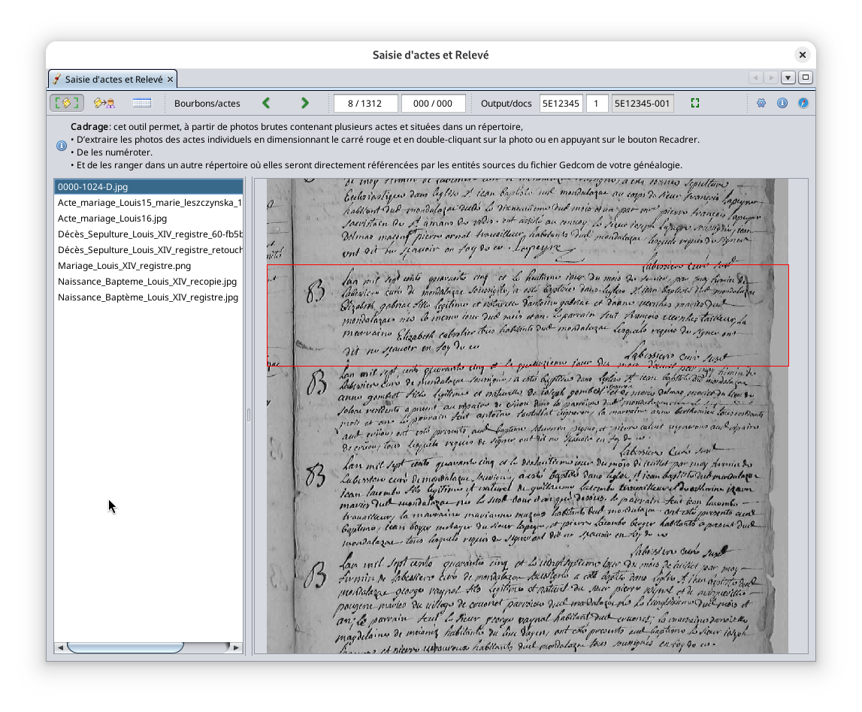Click file list scrollbar left arrow
This screenshot has width=862, height=712.
60,647
